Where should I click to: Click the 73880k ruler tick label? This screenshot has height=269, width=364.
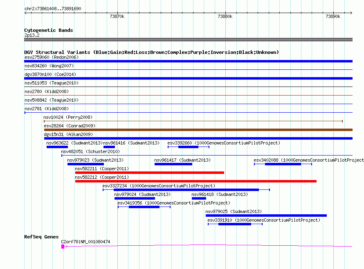[x=225, y=16]
